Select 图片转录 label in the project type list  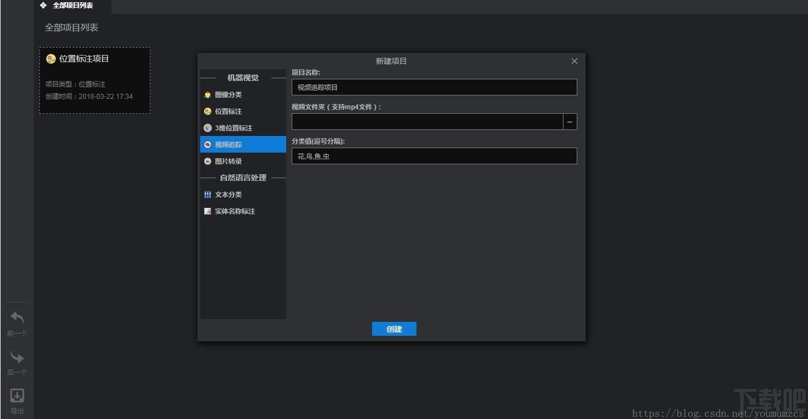click(228, 161)
